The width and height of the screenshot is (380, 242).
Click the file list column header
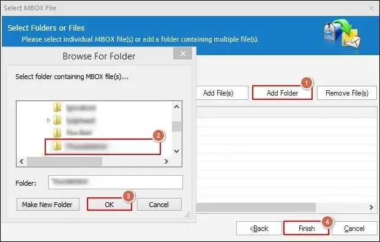pyautogui.click(x=287, y=112)
